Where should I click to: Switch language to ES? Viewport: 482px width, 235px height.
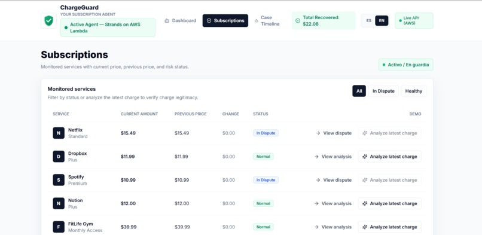coord(368,20)
